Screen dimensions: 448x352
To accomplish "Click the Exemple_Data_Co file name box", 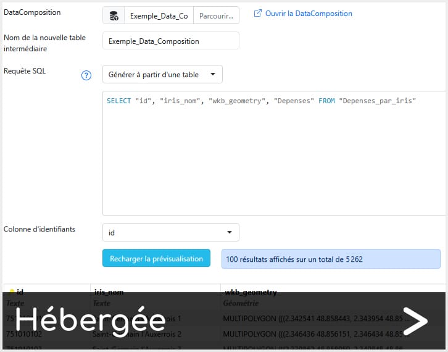I will tap(159, 16).
